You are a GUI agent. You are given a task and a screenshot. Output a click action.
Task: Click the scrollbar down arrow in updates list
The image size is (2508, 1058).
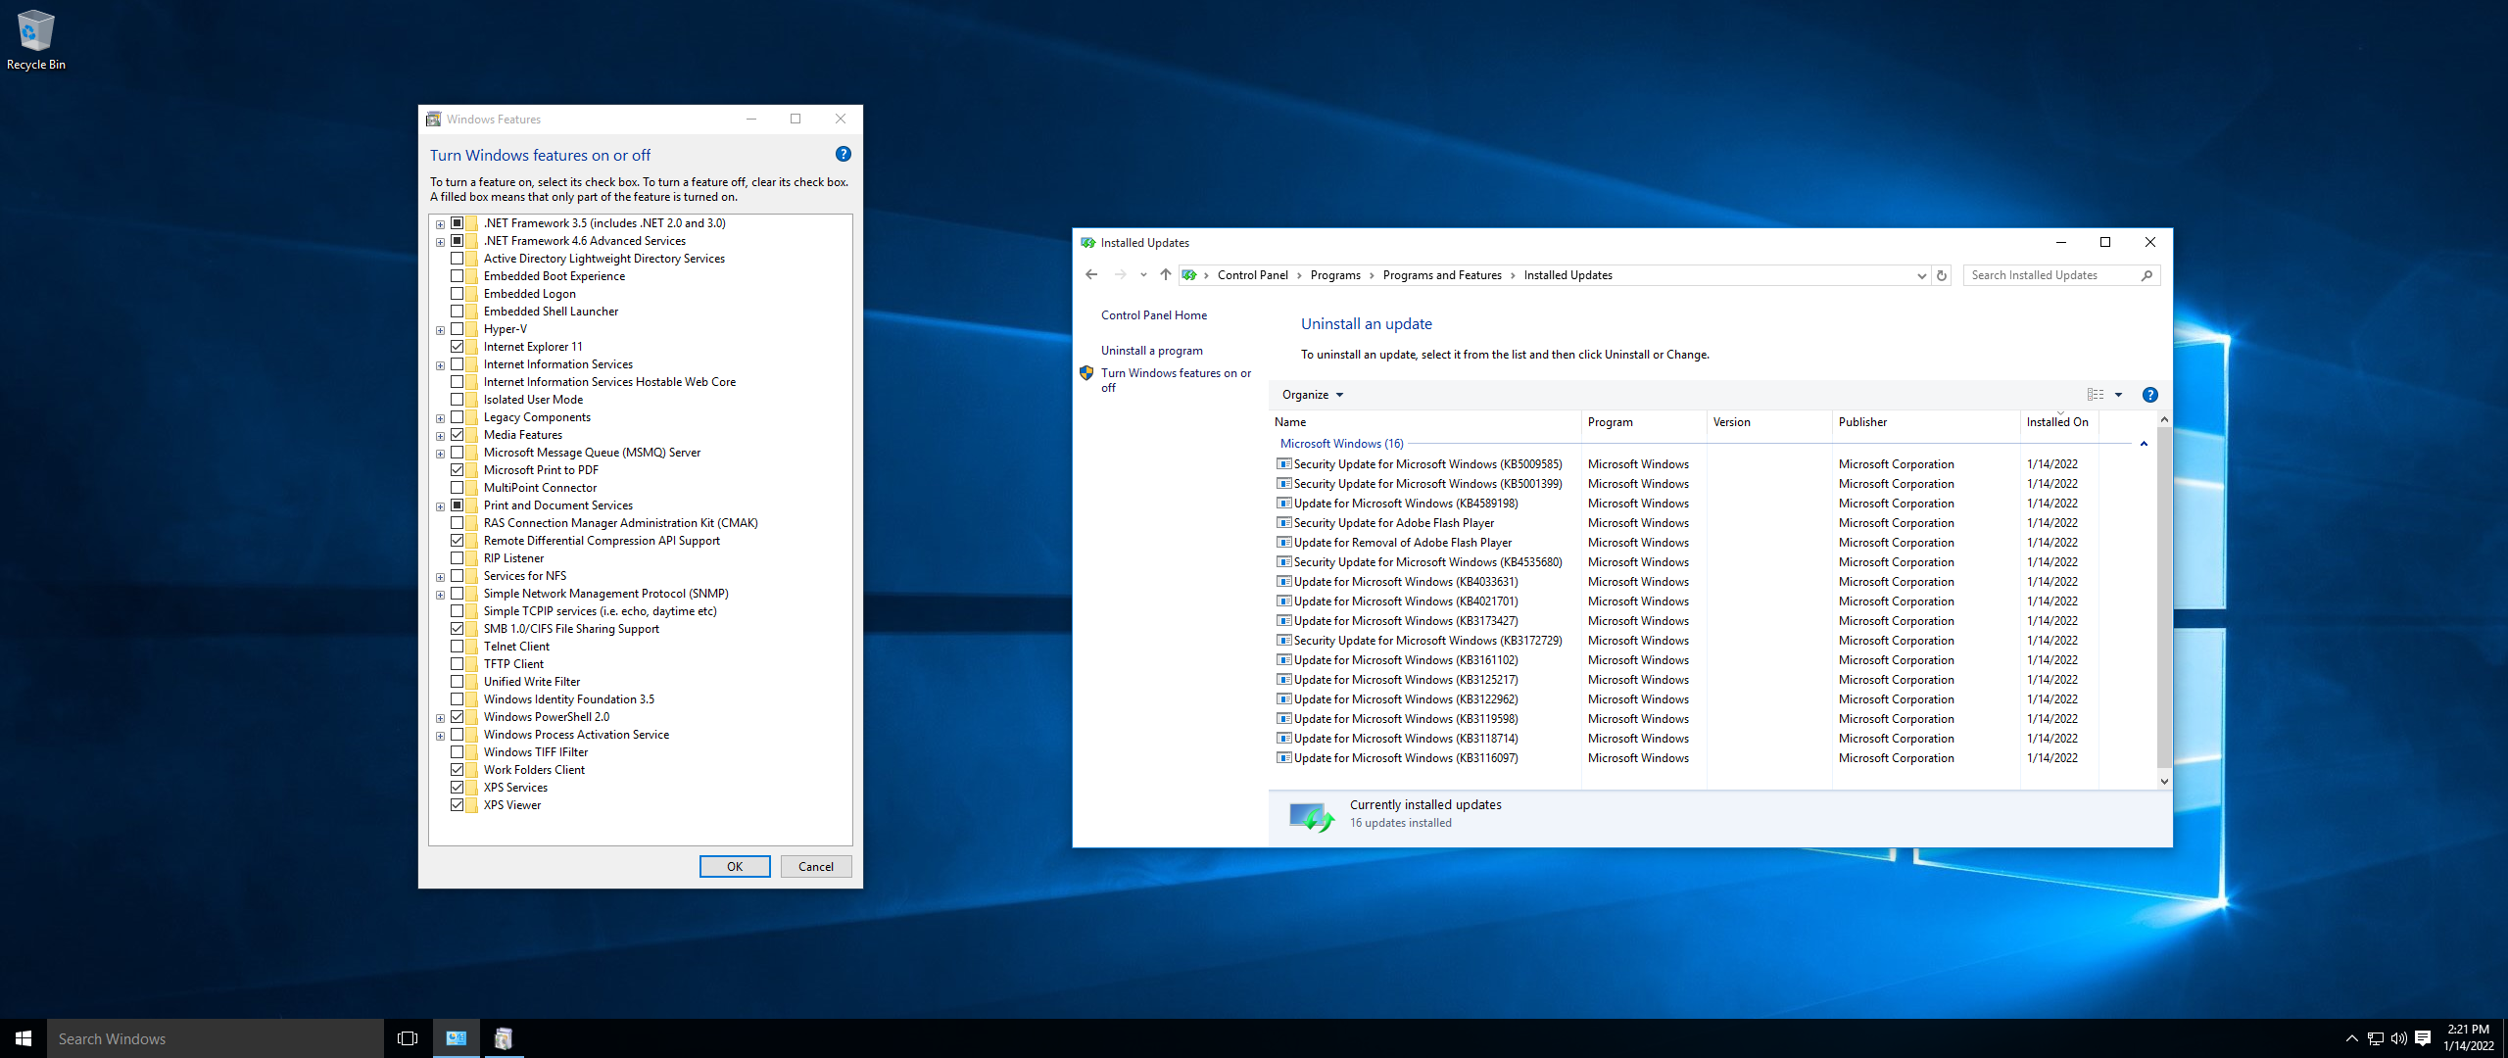pos(2163,782)
